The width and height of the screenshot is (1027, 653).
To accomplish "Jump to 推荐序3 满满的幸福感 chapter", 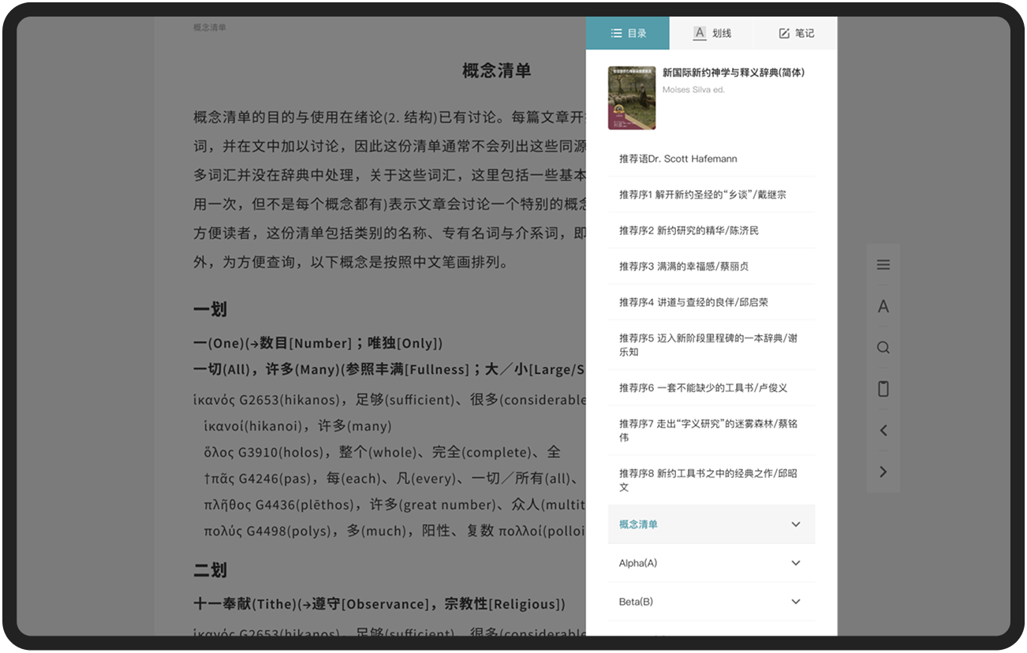I will click(684, 267).
